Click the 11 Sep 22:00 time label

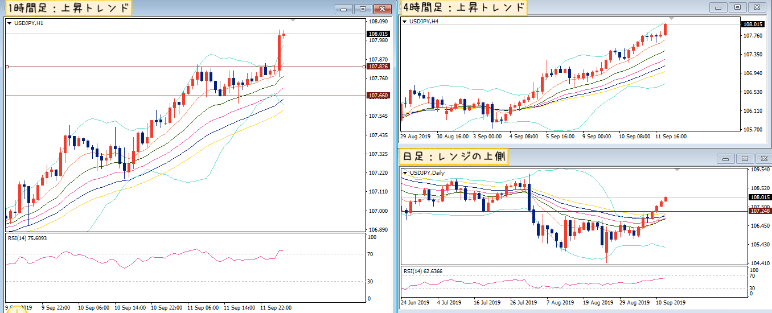click(x=276, y=307)
